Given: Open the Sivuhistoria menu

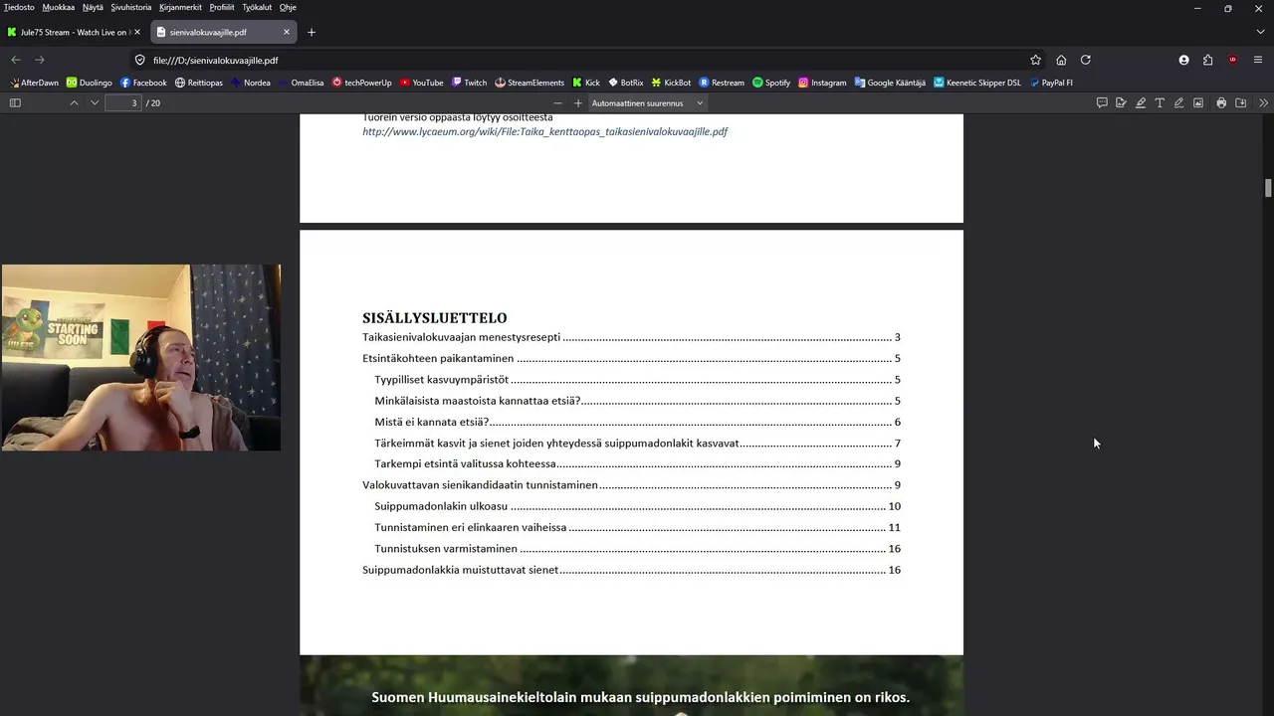Looking at the screenshot, I should point(131,7).
